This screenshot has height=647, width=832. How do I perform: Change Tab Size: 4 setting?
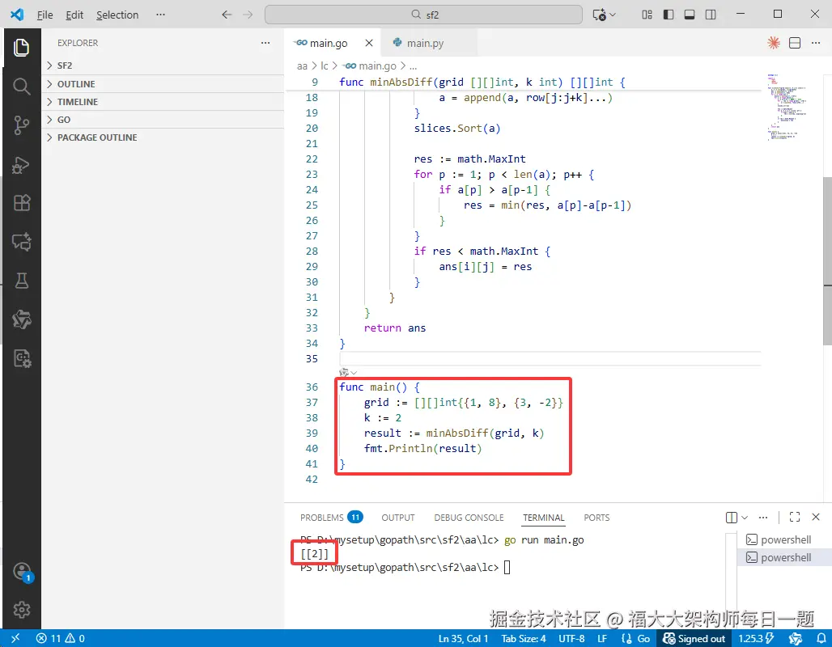pos(523,639)
